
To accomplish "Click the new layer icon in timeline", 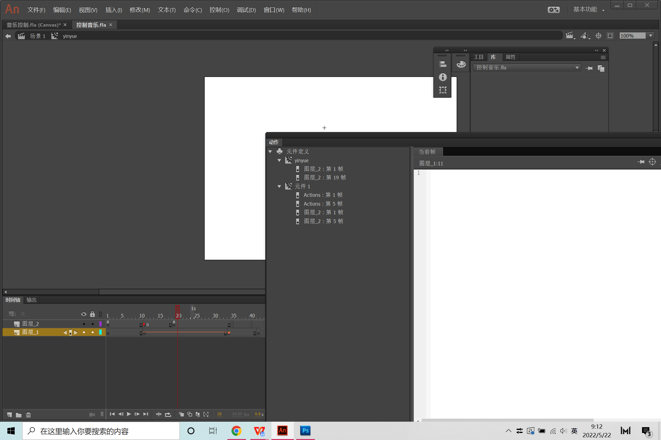I will coord(9,415).
